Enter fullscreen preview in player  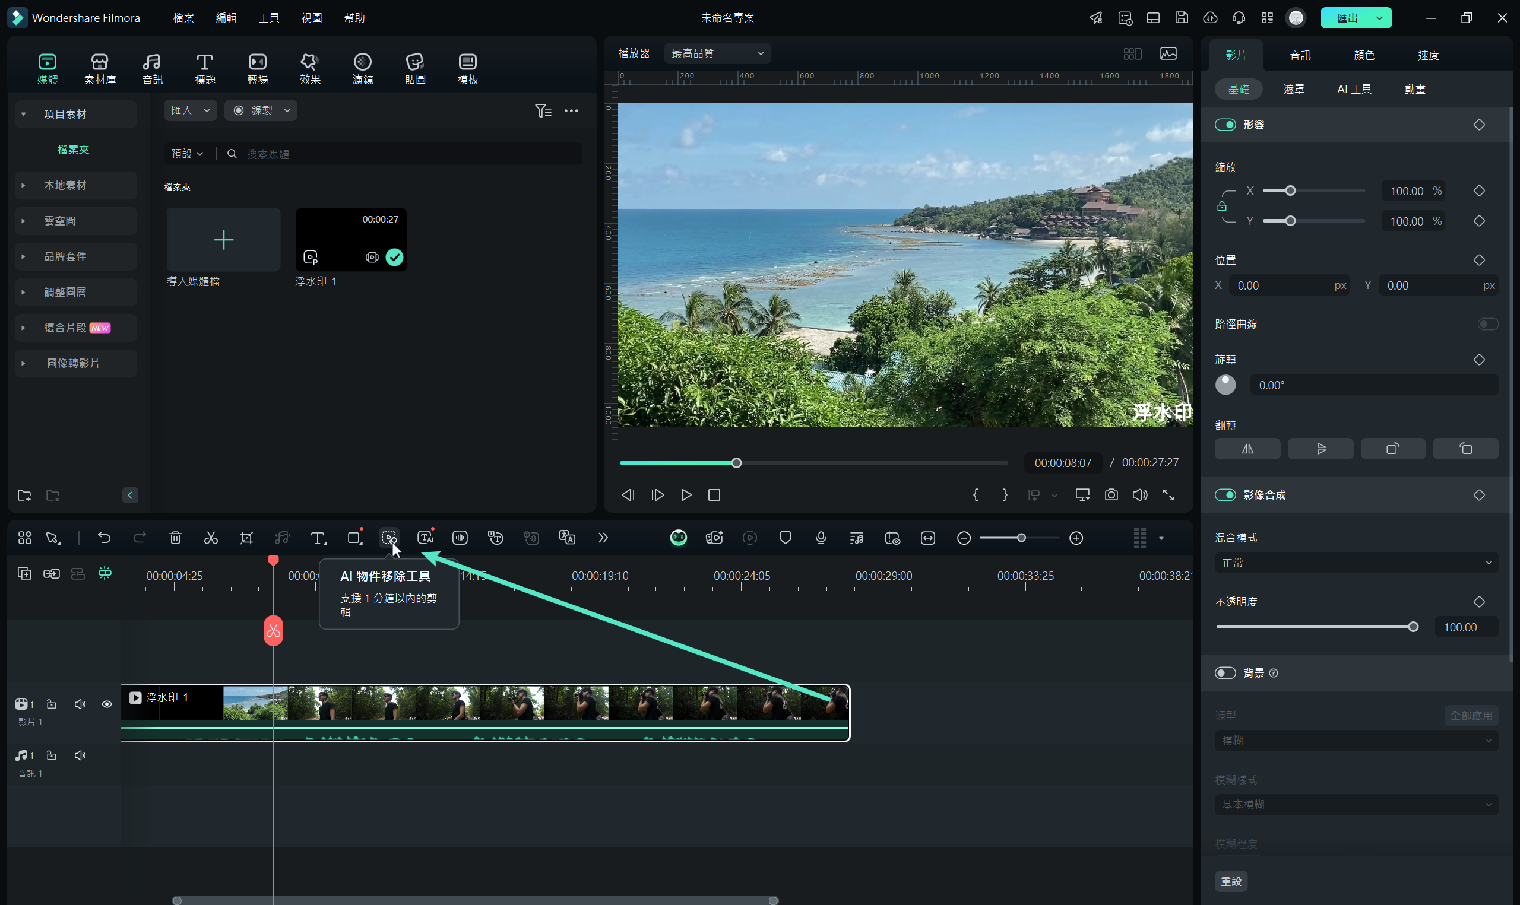[1168, 494]
